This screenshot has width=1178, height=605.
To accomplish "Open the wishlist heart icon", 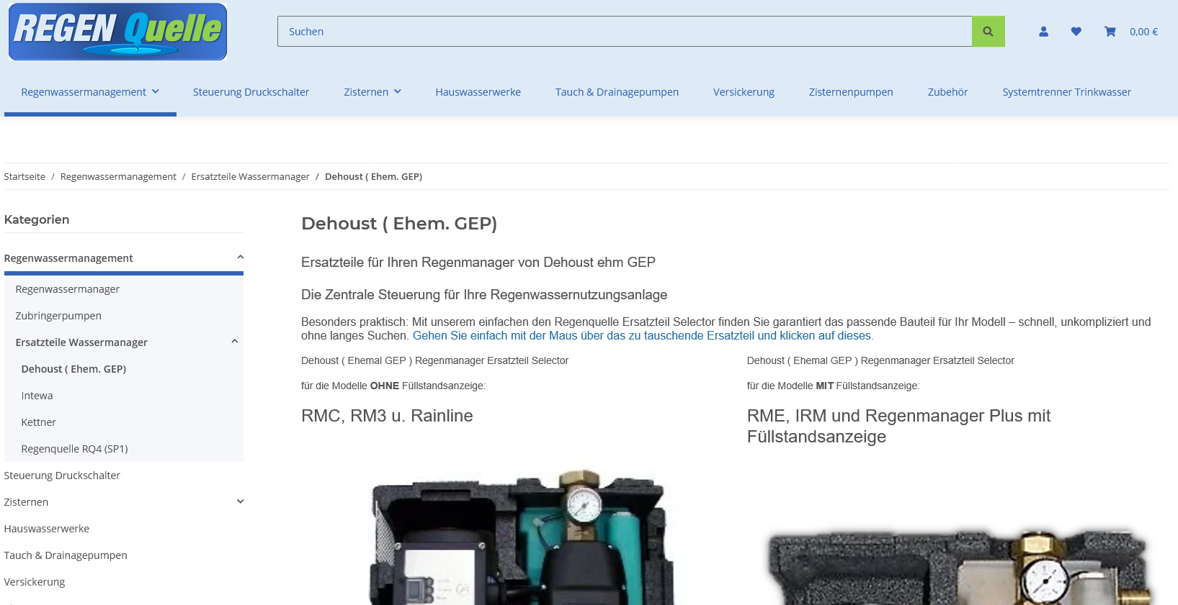I will [1076, 32].
